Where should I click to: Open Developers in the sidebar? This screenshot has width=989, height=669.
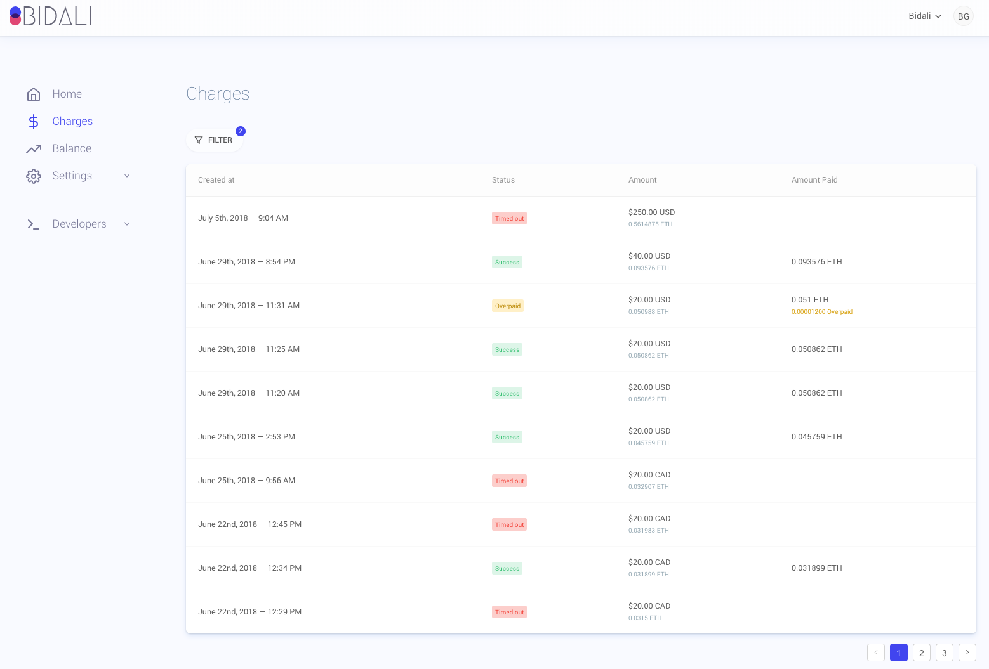pyautogui.click(x=79, y=224)
